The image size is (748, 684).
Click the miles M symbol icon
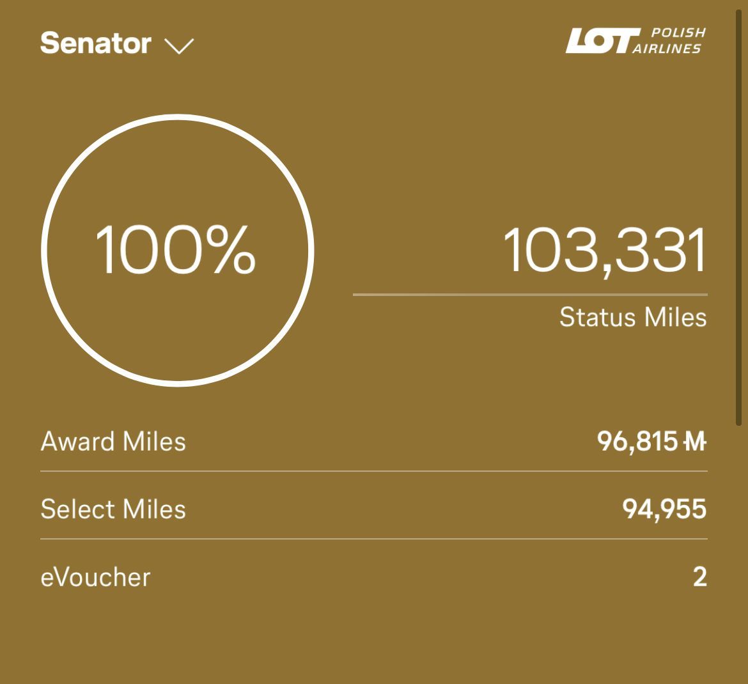click(x=694, y=442)
